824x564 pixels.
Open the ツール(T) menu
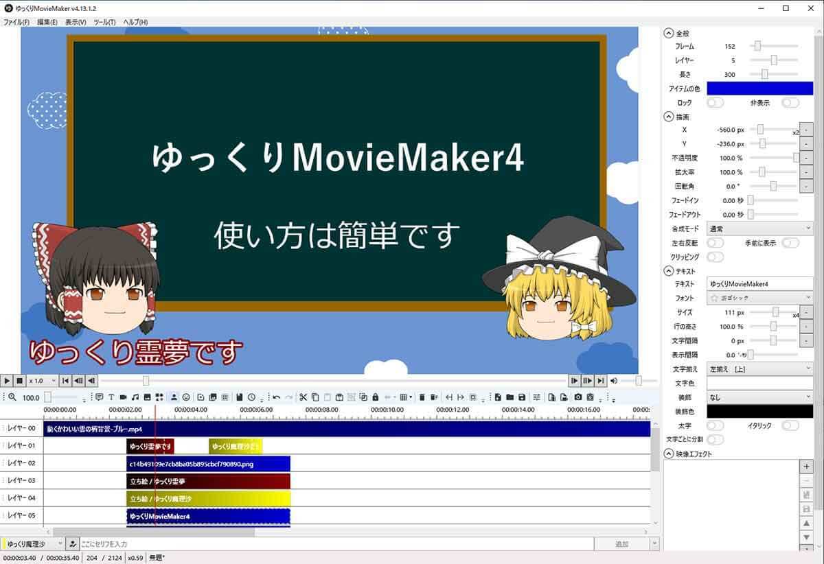[105, 22]
